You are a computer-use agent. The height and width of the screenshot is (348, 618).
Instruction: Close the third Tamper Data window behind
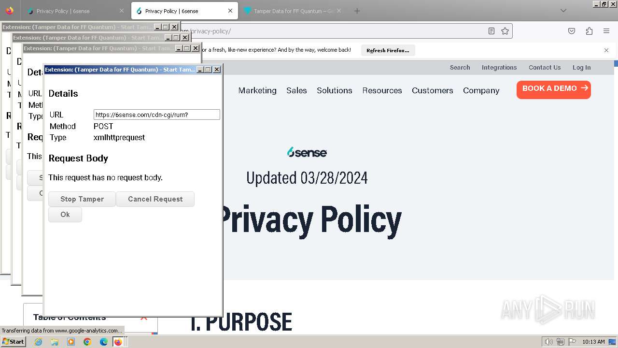[x=196, y=48]
